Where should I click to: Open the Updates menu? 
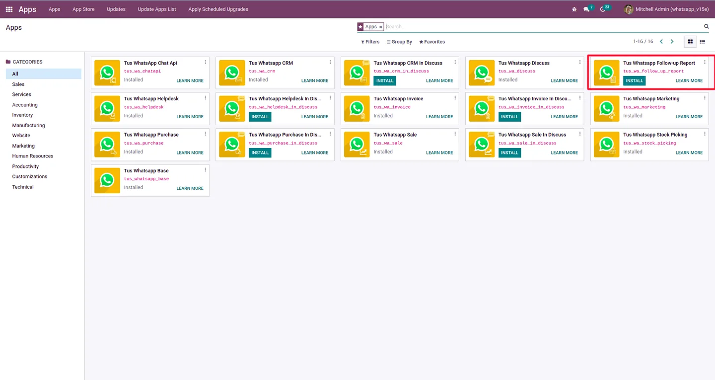(116, 9)
